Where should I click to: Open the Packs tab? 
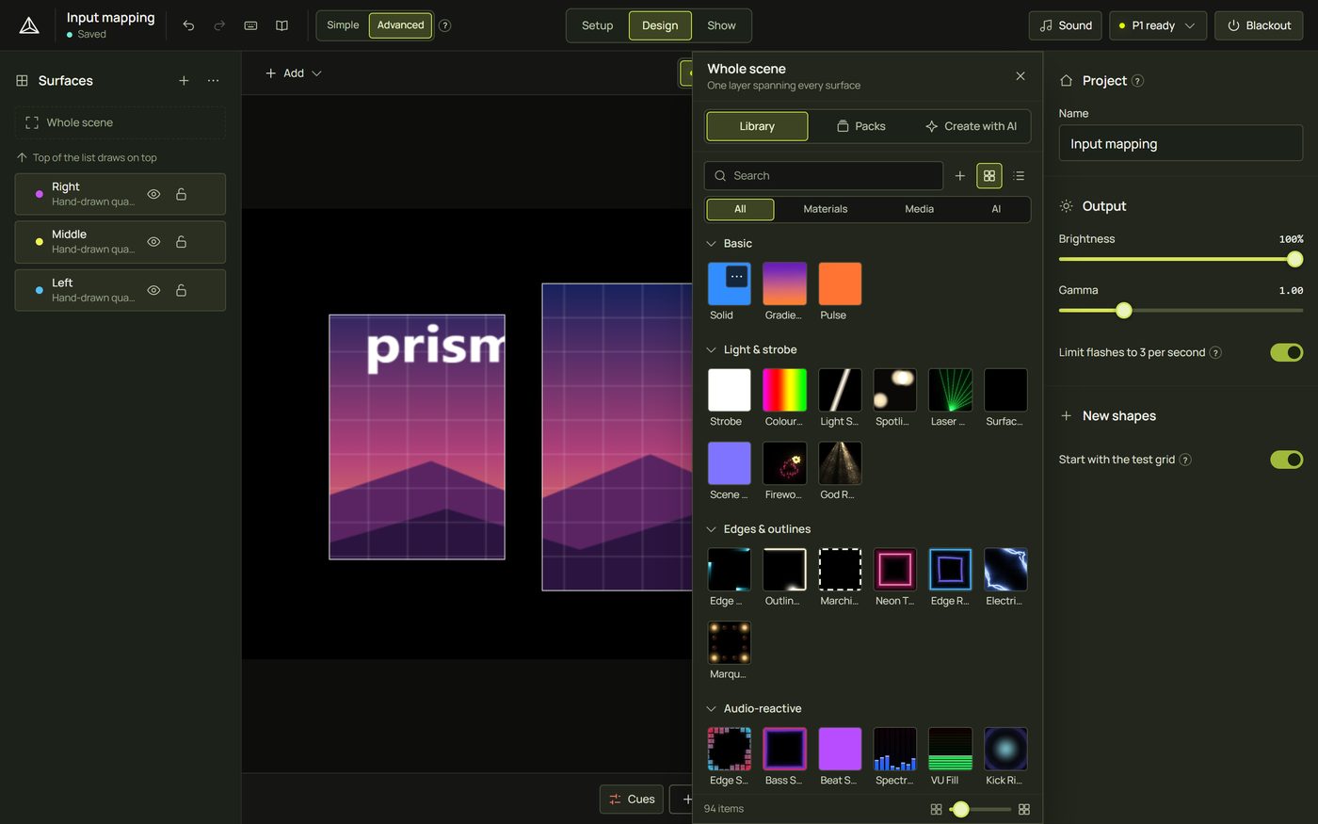[x=861, y=126]
